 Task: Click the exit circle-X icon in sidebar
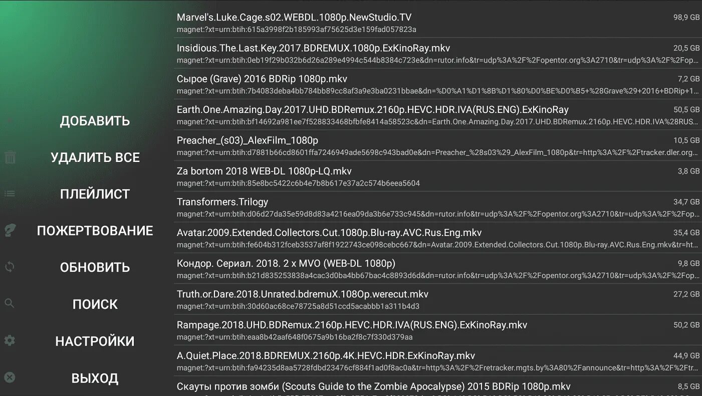tap(10, 377)
